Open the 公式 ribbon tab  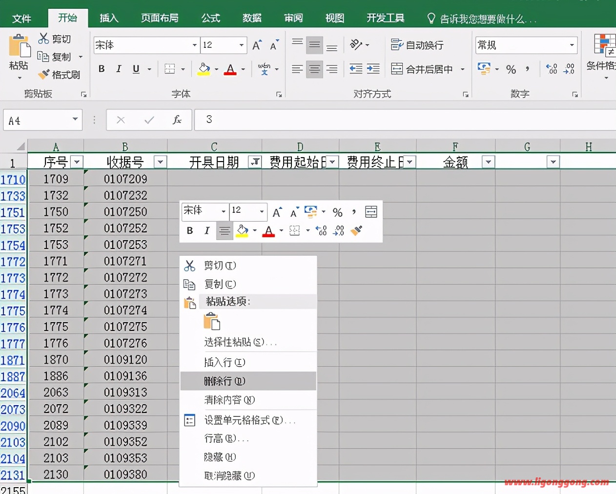coord(210,18)
